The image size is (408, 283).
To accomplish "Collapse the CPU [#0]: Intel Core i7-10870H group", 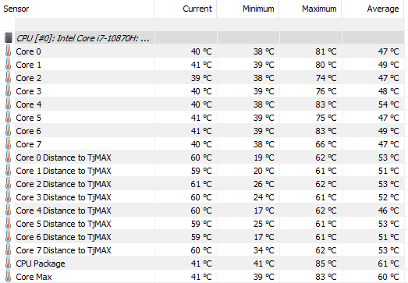I will tap(83, 38).
